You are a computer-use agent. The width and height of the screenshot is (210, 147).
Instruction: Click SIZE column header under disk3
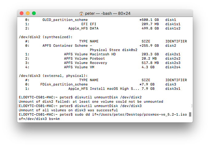click(146, 80)
